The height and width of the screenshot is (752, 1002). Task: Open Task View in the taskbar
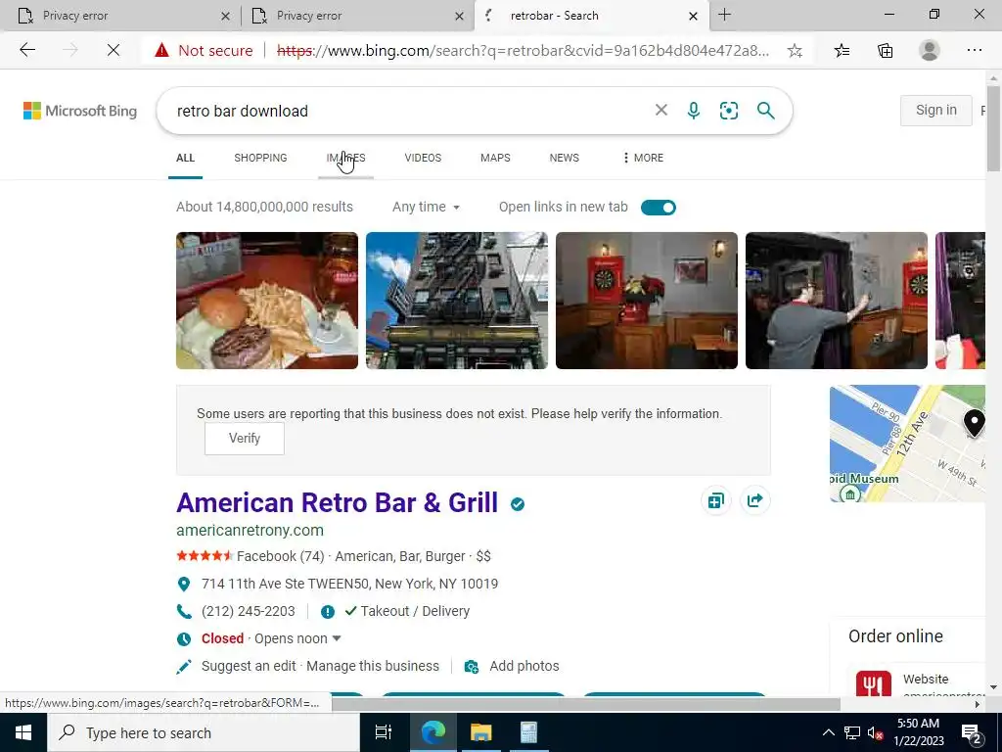(x=384, y=732)
